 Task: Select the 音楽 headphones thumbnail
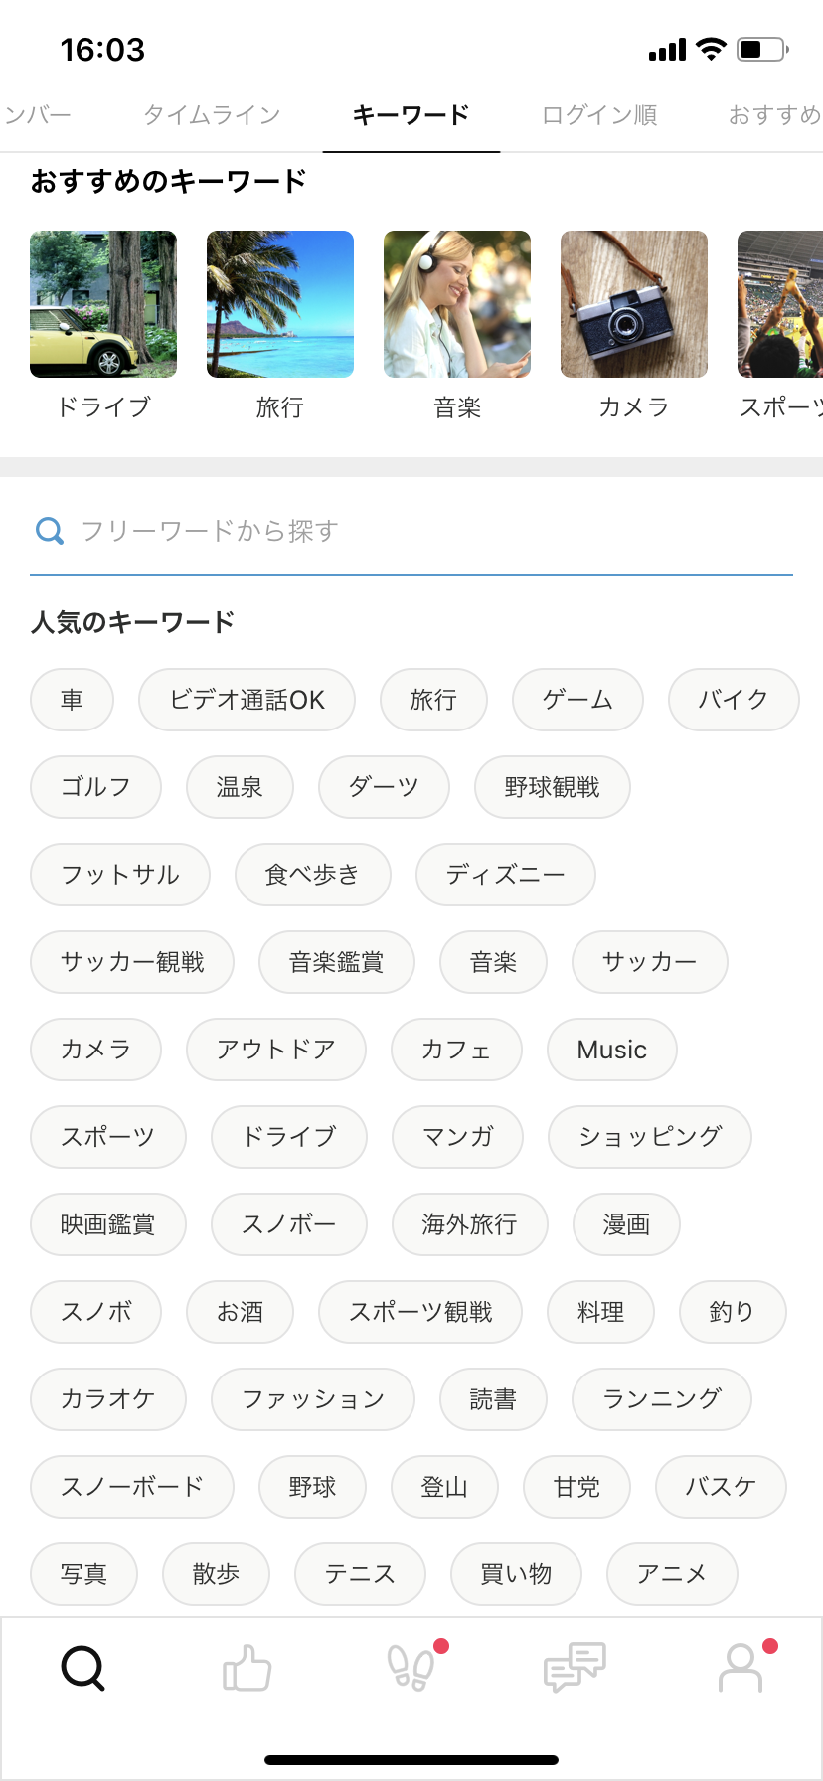coord(457,304)
